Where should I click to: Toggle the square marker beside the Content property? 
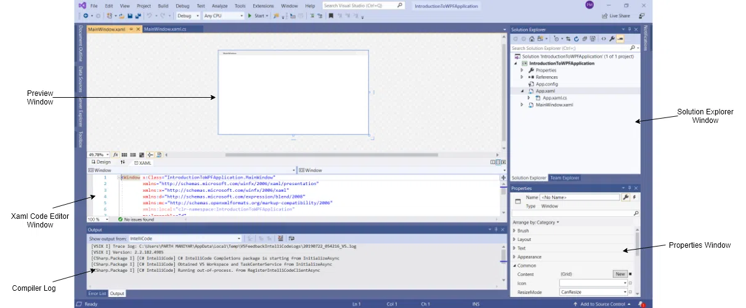coord(631,274)
